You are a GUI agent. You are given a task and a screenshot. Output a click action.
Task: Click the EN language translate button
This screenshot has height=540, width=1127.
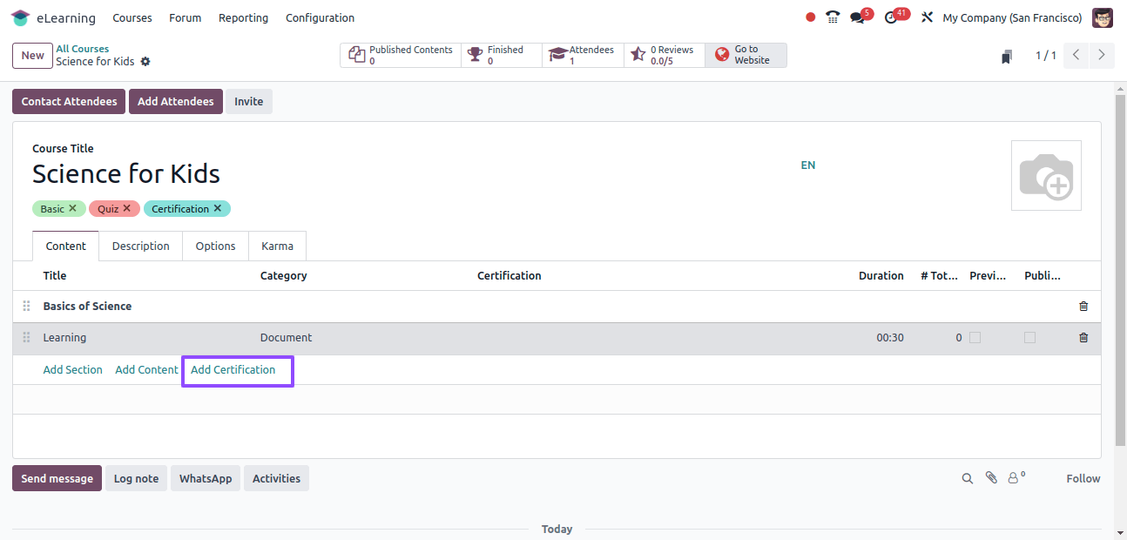pyautogui.click(x=808, y=165)
